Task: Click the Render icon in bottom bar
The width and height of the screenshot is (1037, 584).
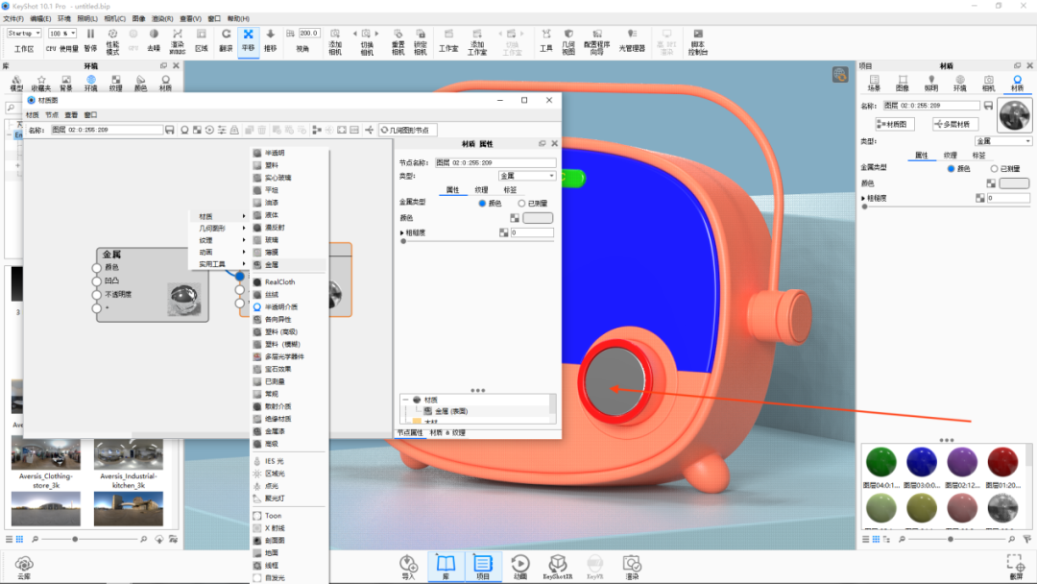Action: click(632, 567)
